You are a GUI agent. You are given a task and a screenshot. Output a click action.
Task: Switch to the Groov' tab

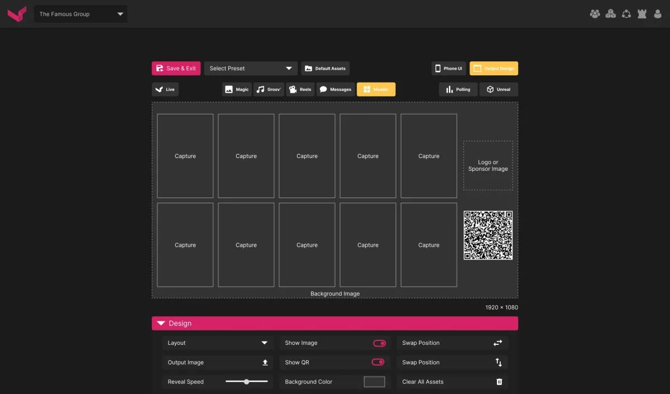(x=269, y=89)
